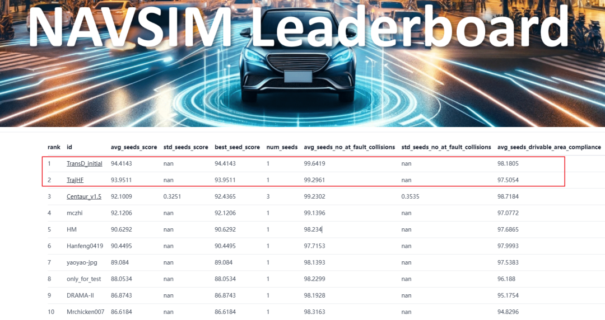Image resolution: width=605 pixels, height=320 pixels.
Task: Select the DRAMA-II id cell
Action: (x=80, y=295)
